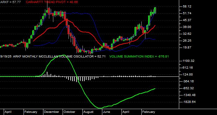This screenshot has width=217, height=115.
Task: Click the October label on time axis
Action: point(69,112)
